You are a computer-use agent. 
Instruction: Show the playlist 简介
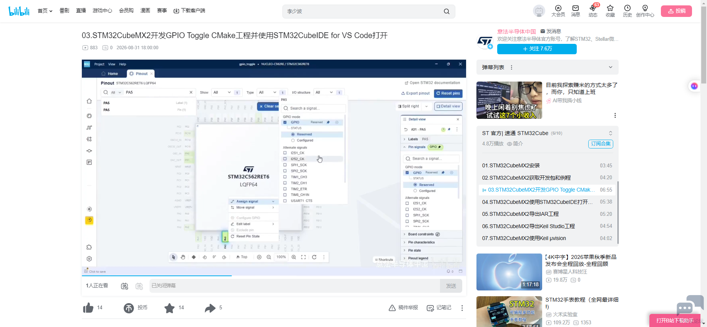point(515,144)
